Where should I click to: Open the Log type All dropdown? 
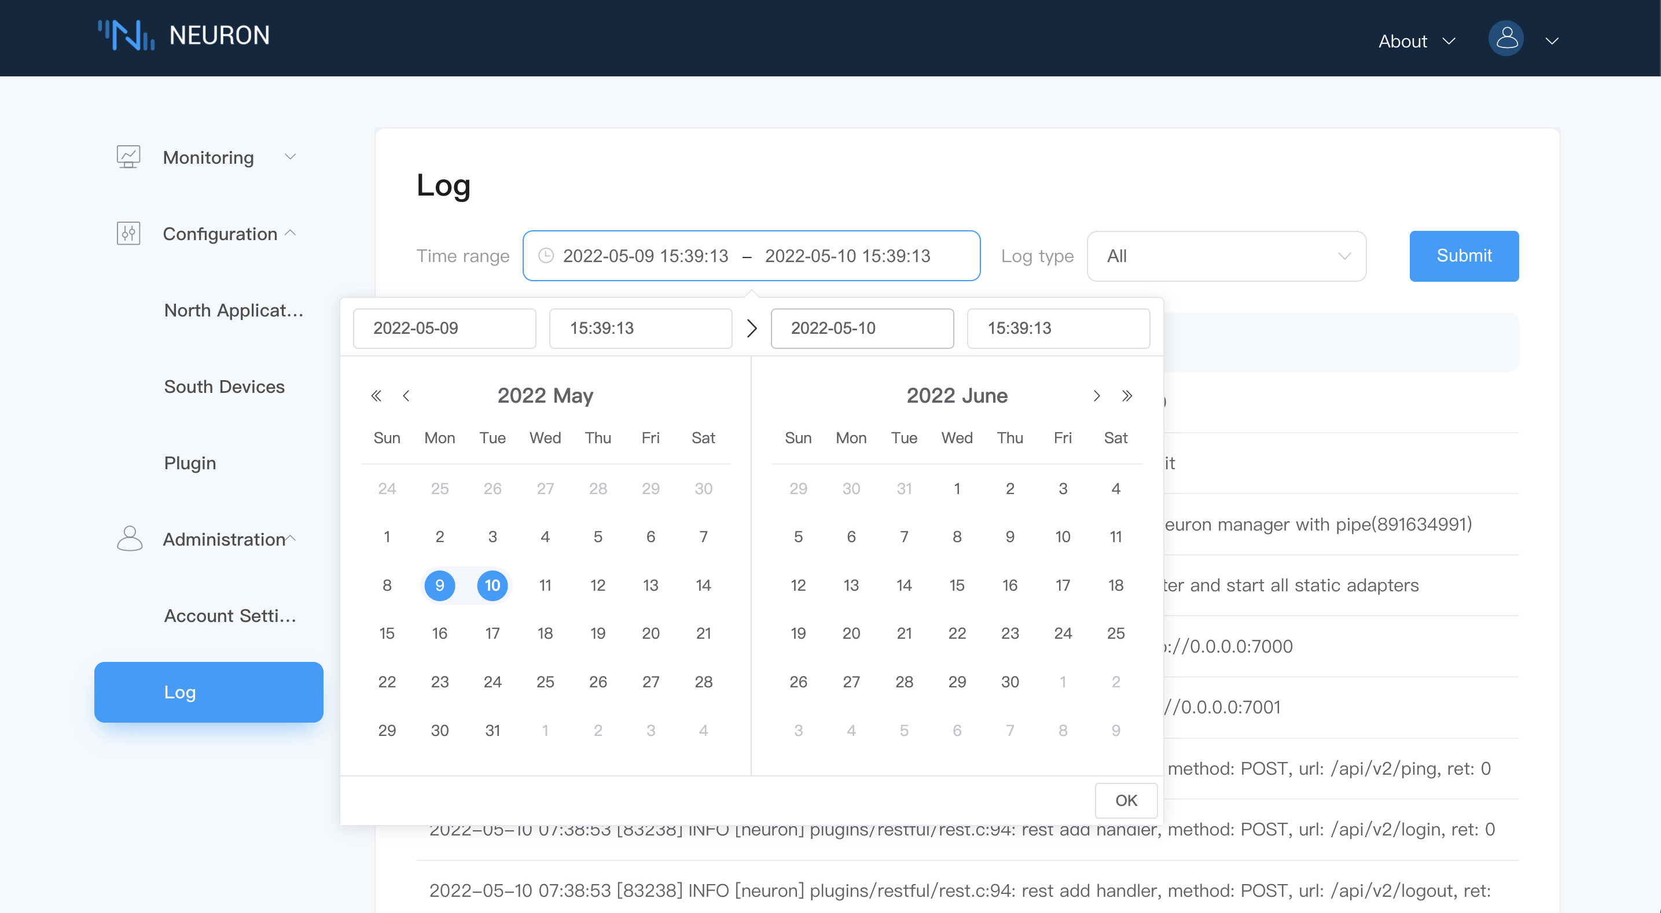tap(1226, 255)
